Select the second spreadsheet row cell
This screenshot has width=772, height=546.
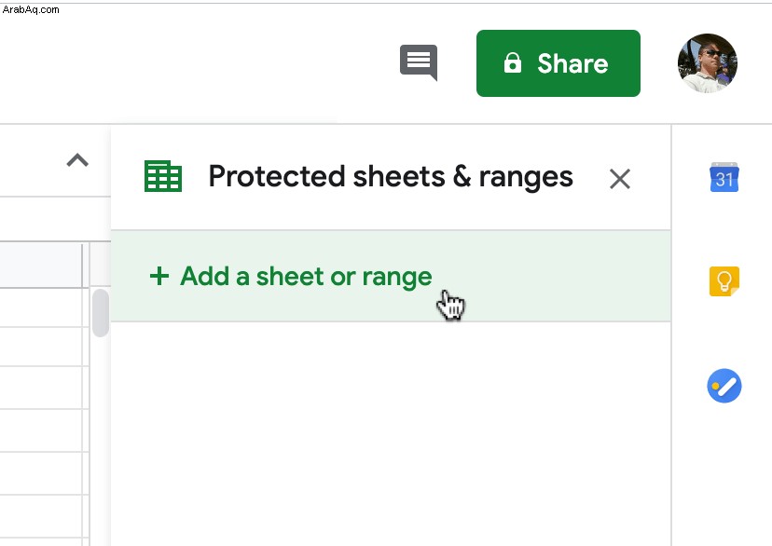[41, 347]
